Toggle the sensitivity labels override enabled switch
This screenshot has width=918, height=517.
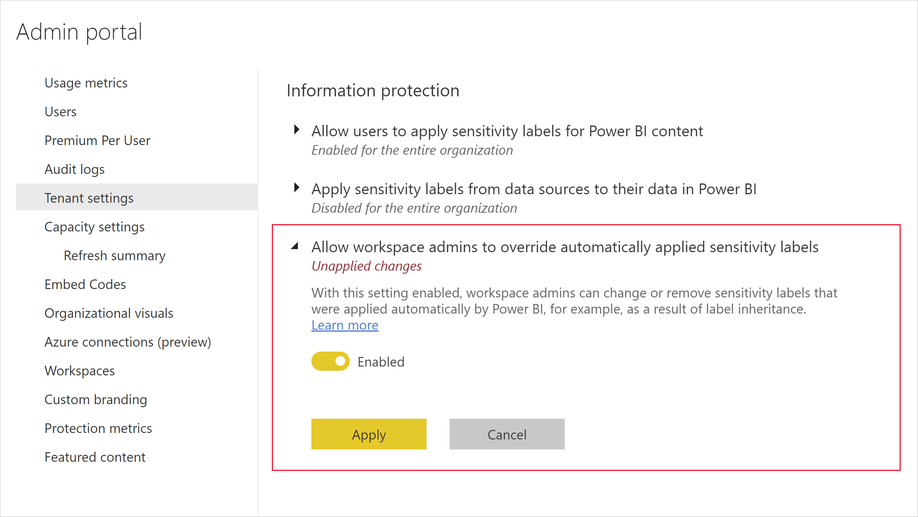pos(330,361)
